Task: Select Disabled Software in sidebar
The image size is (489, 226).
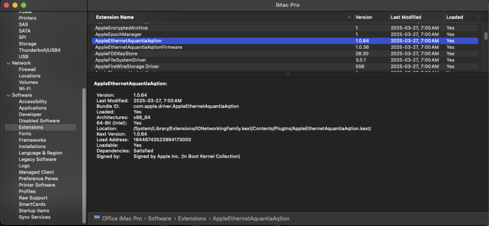Action: [x=39, y=121]
